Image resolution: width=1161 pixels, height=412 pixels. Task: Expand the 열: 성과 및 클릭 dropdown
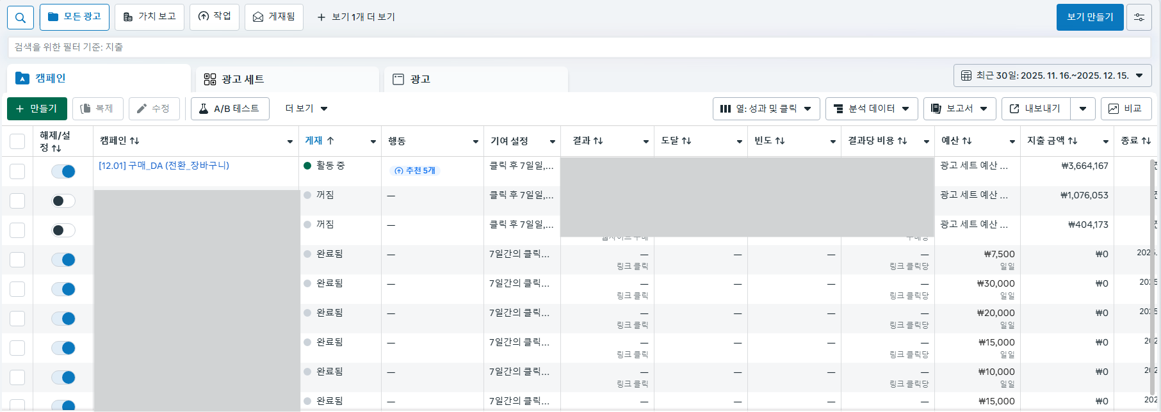tap(766, 109)
